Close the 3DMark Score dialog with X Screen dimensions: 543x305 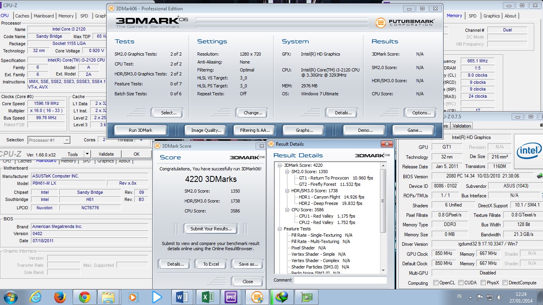click(x=262, y=146)
